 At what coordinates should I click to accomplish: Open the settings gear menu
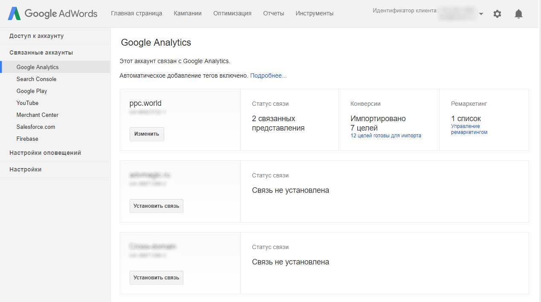(x=497, y=14)
